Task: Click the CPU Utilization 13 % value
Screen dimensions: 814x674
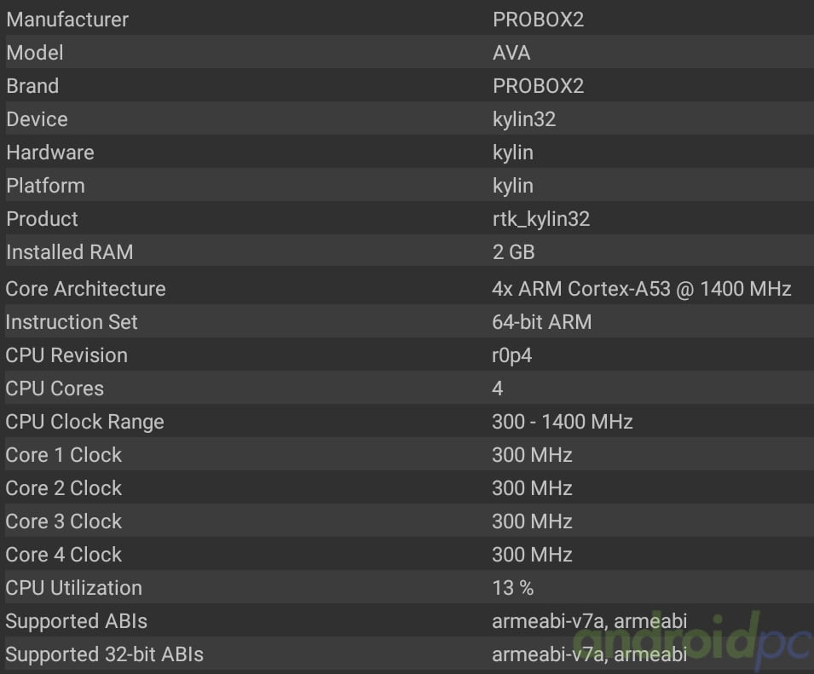Action: point(512,587)
